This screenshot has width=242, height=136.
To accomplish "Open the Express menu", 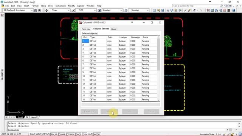I will point(81,6).
